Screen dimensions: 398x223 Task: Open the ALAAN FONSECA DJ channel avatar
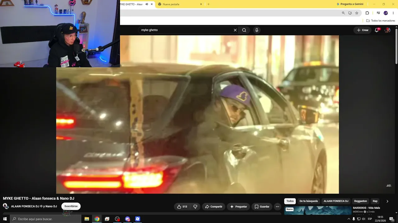point(6,206)
